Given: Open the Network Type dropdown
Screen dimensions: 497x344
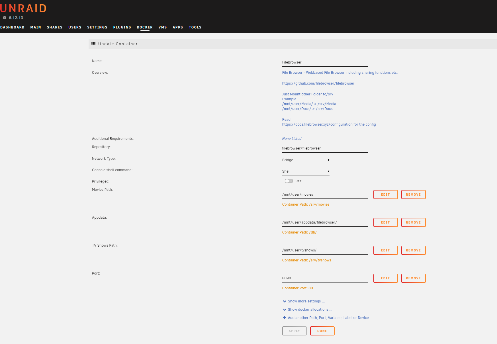Looking at the screenshot, I should tap(306, 160).
